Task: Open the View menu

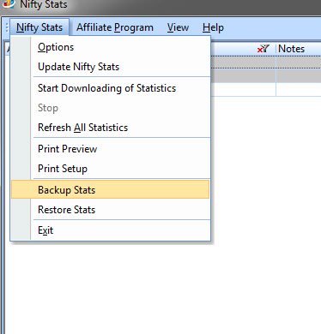Action: [x=178, y=27]
